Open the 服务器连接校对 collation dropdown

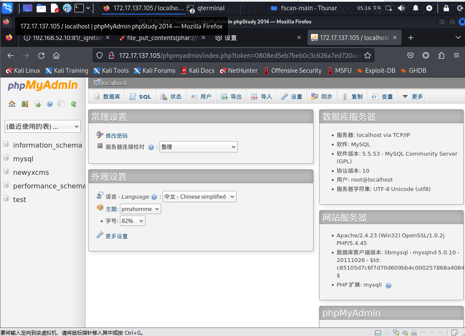tap(198, 147)
